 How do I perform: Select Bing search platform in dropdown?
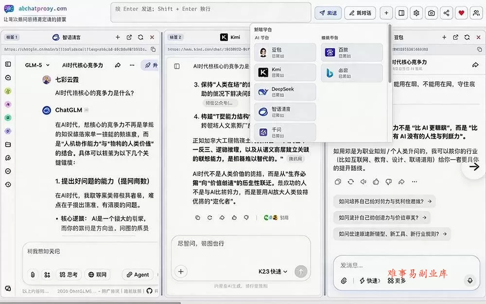(352, 73)
